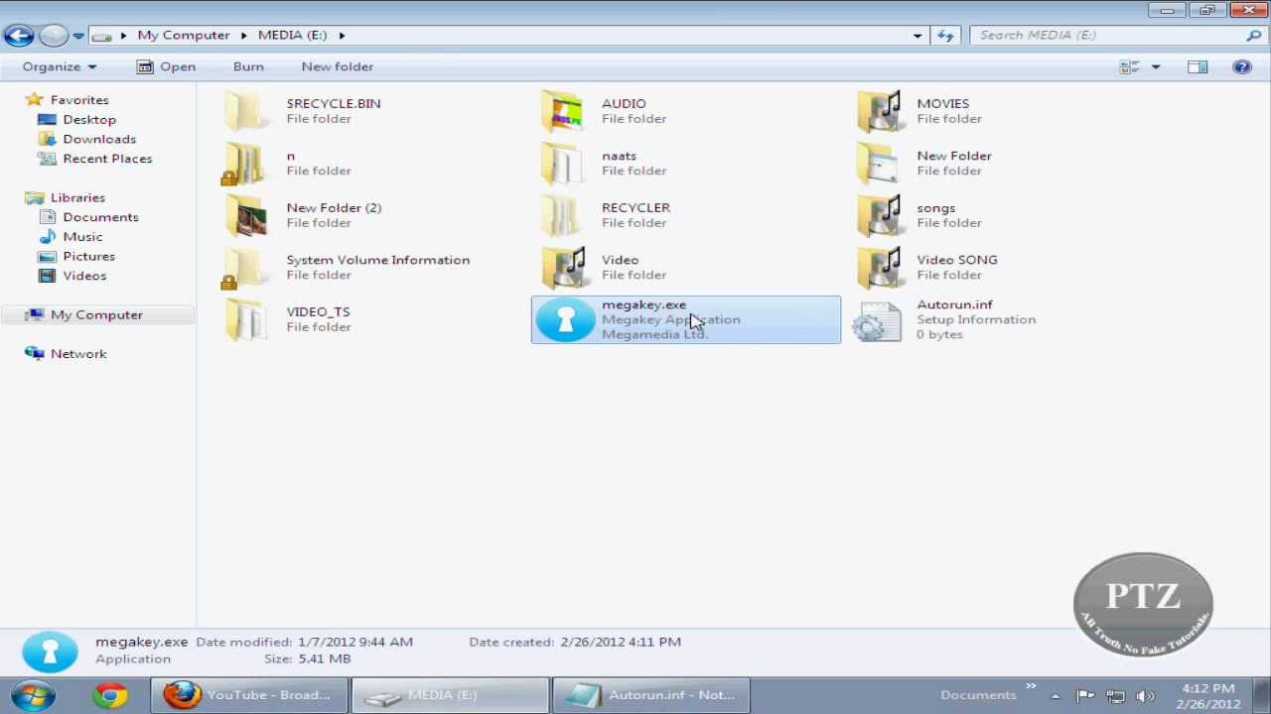Open the Action Center flag in the tray
1271x714 pixels.
[1082, 694]
